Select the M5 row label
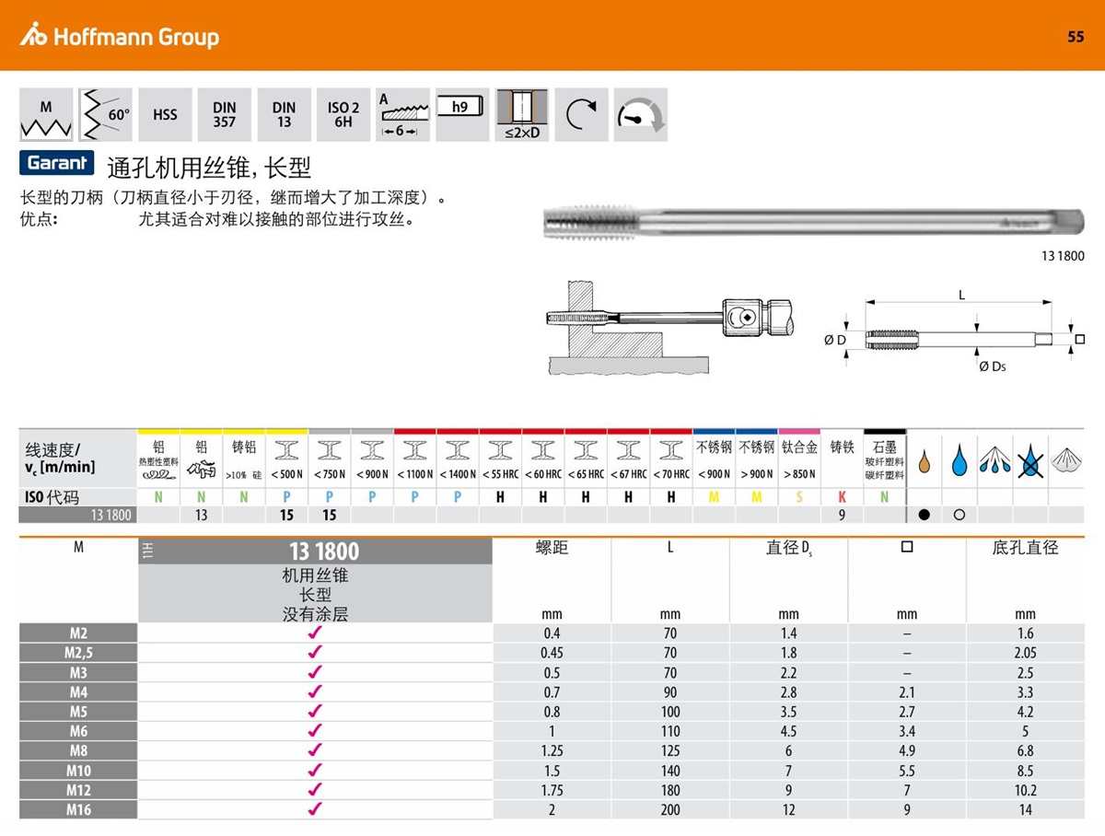Screen dimensions: 1105x836 (x=78, y=712)
